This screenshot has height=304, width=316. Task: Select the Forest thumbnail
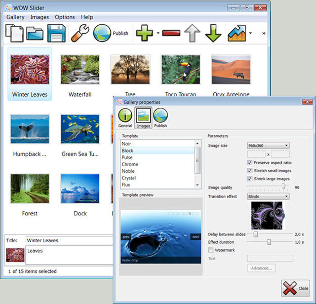pyautogui.click(x=29, y=188)
